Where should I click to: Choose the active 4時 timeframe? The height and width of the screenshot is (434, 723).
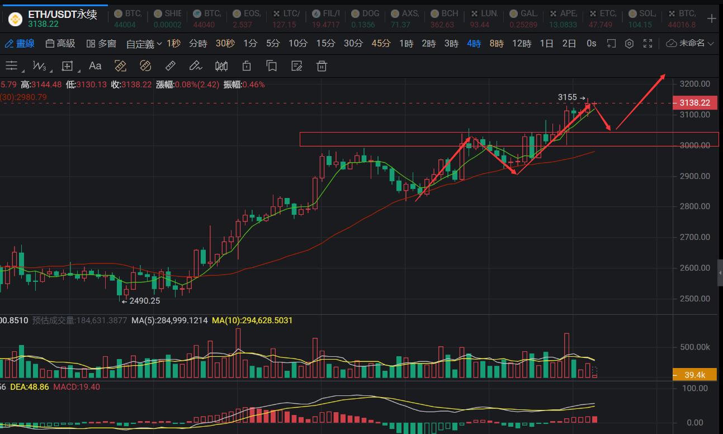click(x=474, y=44)
